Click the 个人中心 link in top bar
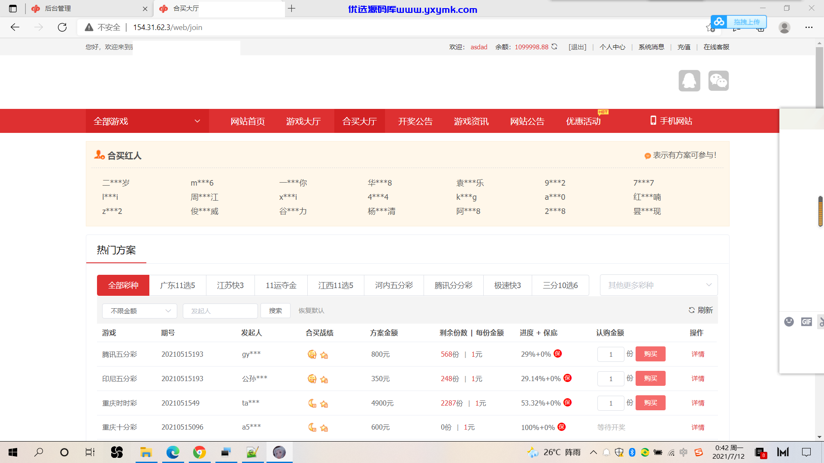The width and height of the screenshot is (824, 463). (612, 47)
